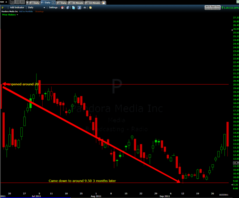
Task: Click the Aug 2011 axis label
Action: (96, 196)
